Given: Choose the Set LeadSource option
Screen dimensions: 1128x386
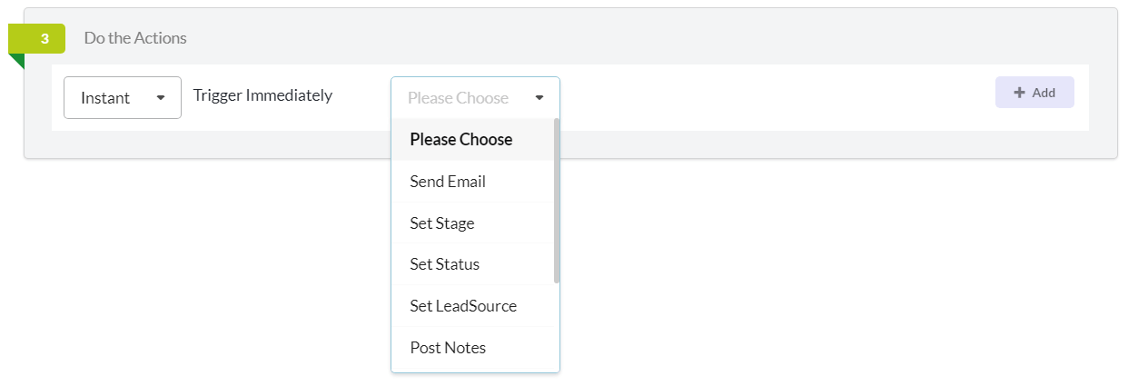Looking at the screenshot, I should pos(472,306).
